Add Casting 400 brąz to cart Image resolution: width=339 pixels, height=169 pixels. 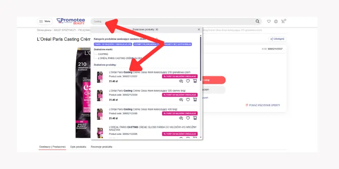point(195,118)
